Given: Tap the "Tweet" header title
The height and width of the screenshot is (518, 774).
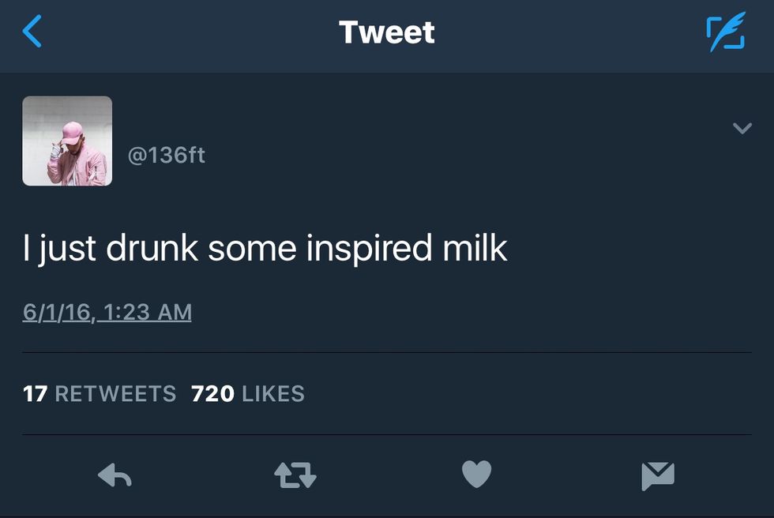Looking at the screenshot, I should (x=386, y=32).
